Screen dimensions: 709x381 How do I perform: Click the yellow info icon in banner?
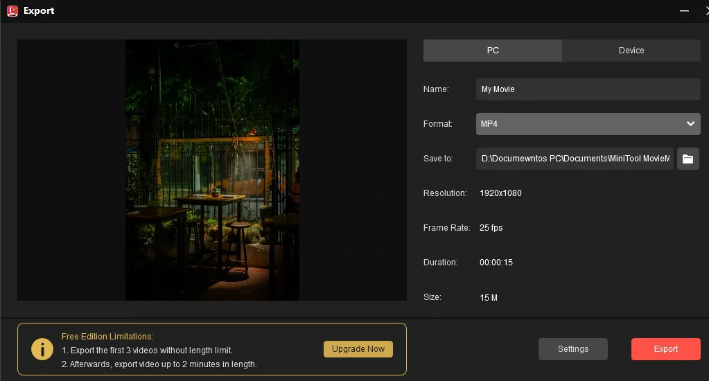(x=42, y=349)
